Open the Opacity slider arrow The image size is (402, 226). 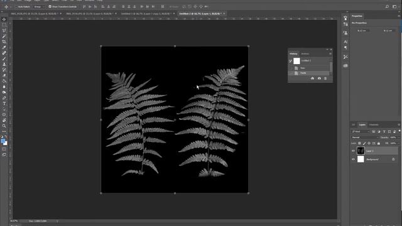(x=399, y=137)
